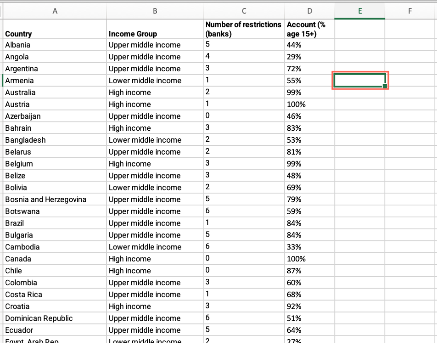Select the 'Costa Rica' cell
Viewport: 437px width, 343px height.
point(55,294)
